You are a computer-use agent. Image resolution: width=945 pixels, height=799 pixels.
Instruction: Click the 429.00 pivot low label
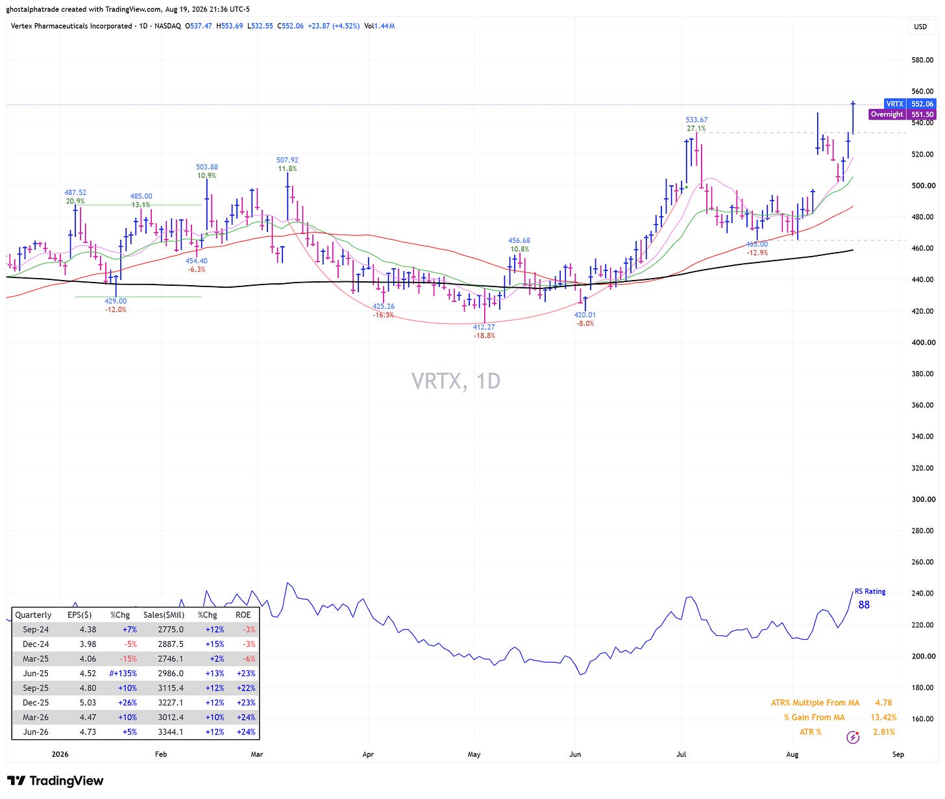tap(116, 301)
